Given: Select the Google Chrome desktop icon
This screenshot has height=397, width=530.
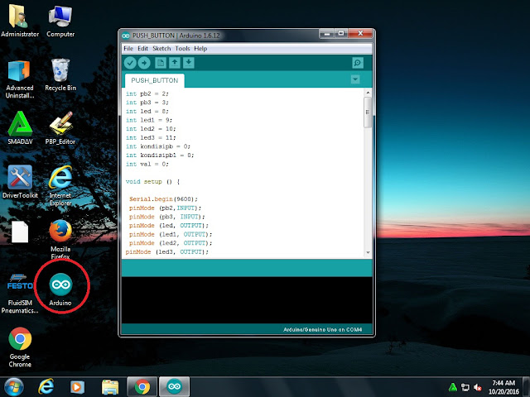Looking at the screenshot, I should (x=20, y=347).
